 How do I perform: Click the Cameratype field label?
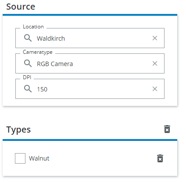[38, 52]
